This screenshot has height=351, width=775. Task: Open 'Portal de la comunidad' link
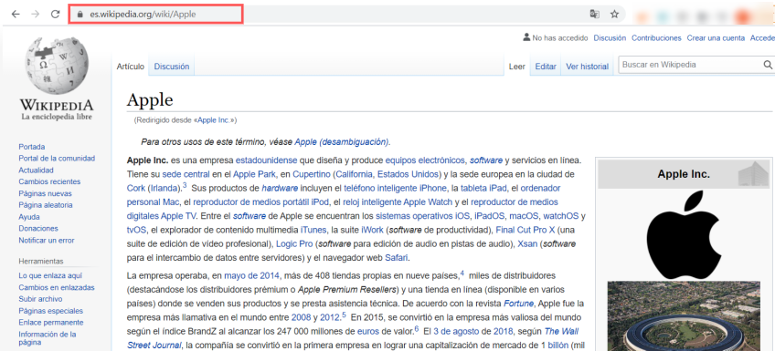tap(57, 159)
